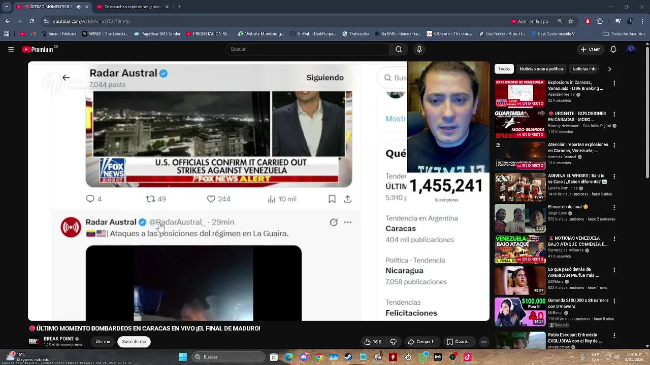Viewport: 650px width, 365px height.
Task: Open GUARIMBA Modo Guardia video thumbnail
Action: tap(520, 125)
